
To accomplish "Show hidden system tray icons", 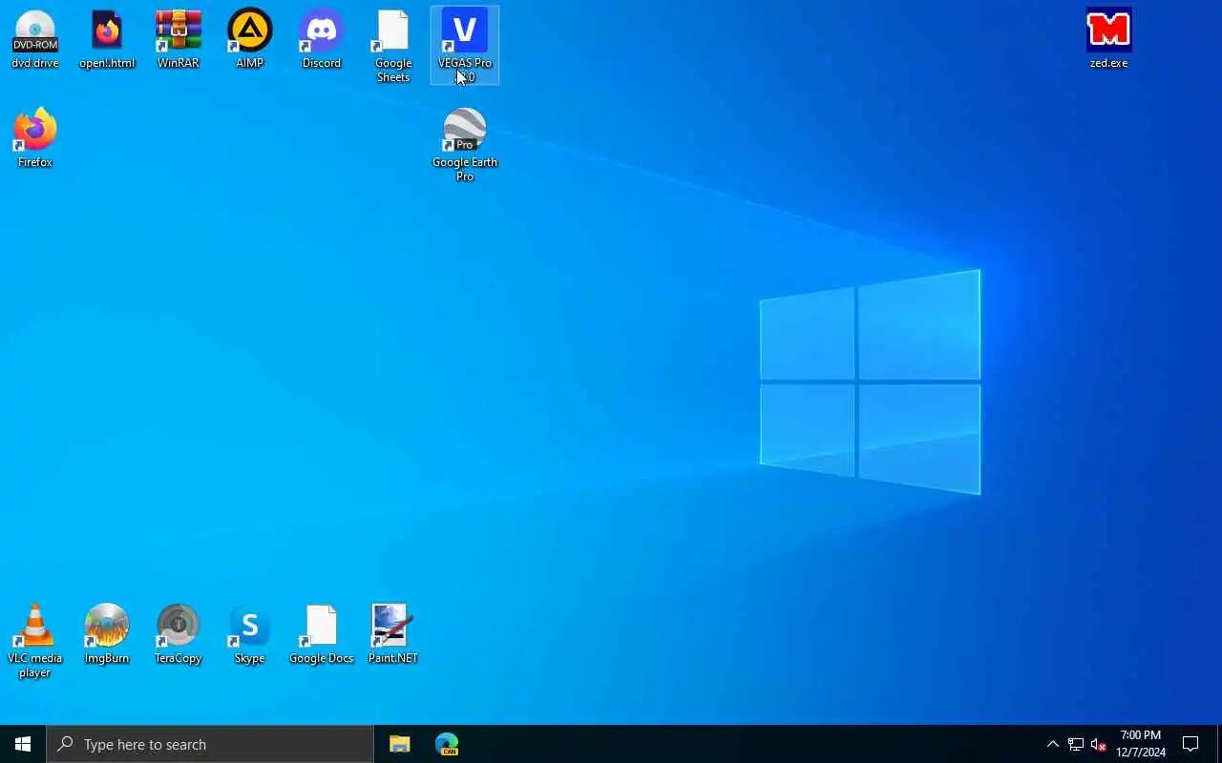I will (x=1052, y=745).
